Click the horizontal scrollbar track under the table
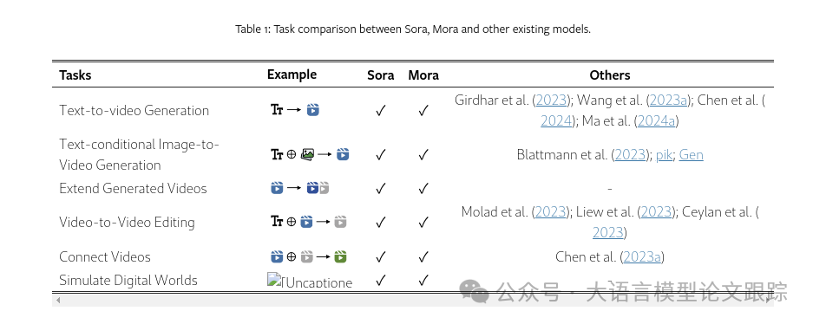 (413, 301)
